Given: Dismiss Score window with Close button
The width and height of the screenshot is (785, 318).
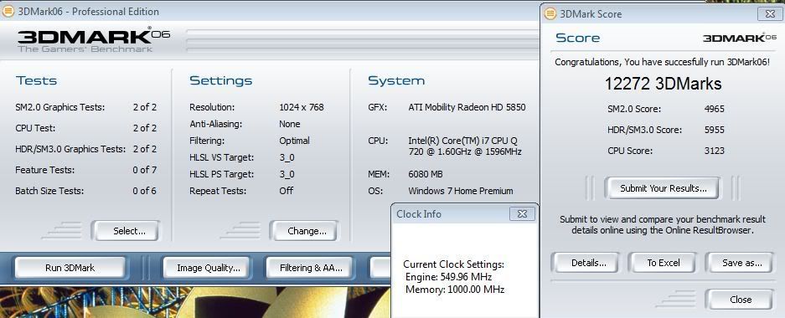Looking at the screenshot, I should click(740, 300).
